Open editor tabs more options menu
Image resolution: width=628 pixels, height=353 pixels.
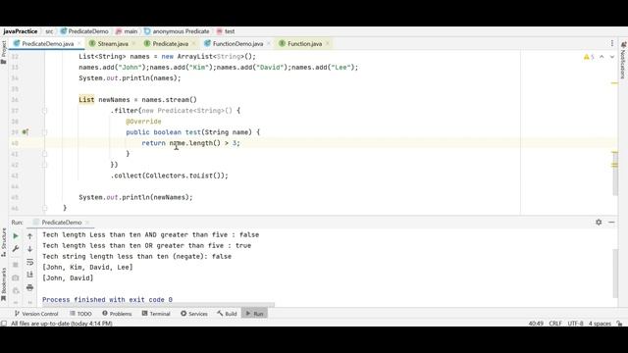tap(612, 43)
